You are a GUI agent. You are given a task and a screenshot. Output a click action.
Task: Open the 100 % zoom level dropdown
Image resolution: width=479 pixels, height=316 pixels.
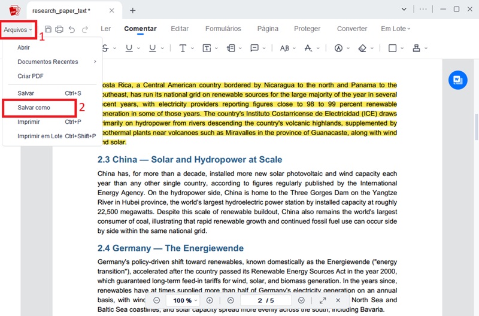(196, 300)
